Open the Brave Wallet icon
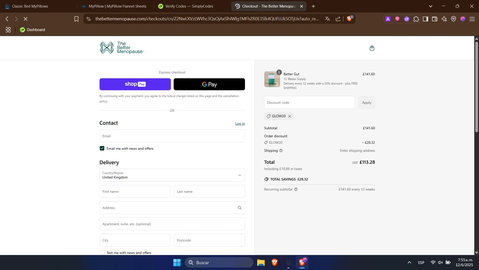 tap(435, 19)
